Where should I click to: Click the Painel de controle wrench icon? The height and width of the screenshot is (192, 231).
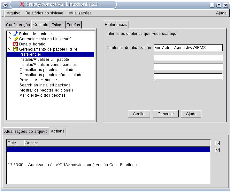16,34
